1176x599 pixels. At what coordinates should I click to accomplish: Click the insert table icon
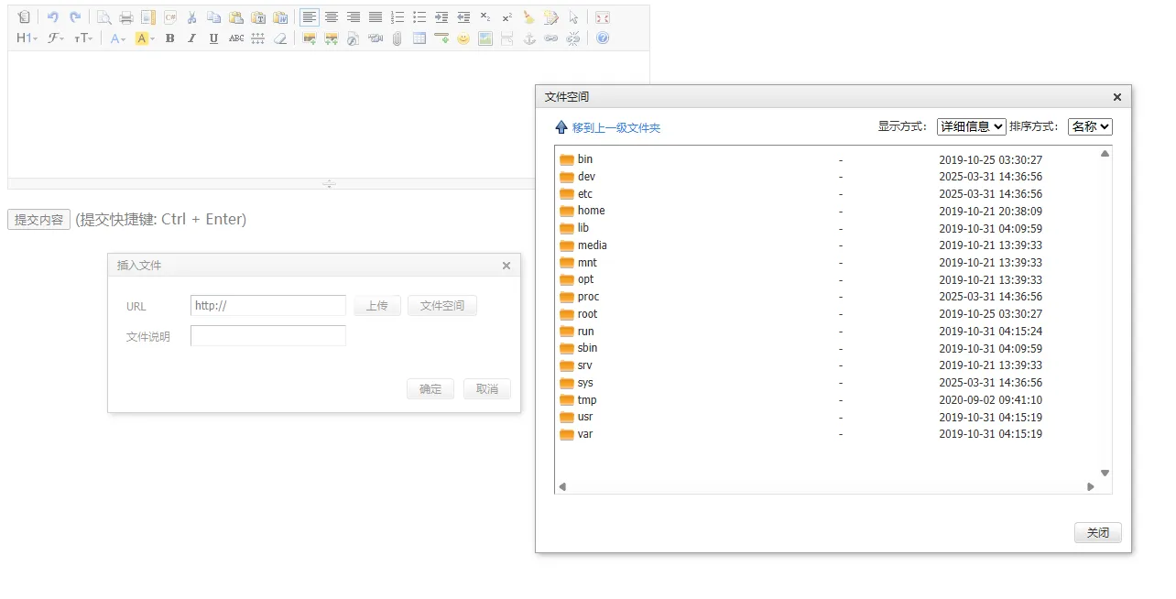419,38
